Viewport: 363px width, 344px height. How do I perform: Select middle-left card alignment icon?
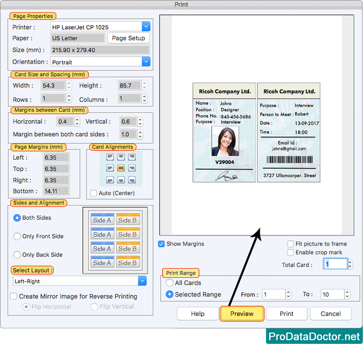pyautogui.click(x=110, y=168)
